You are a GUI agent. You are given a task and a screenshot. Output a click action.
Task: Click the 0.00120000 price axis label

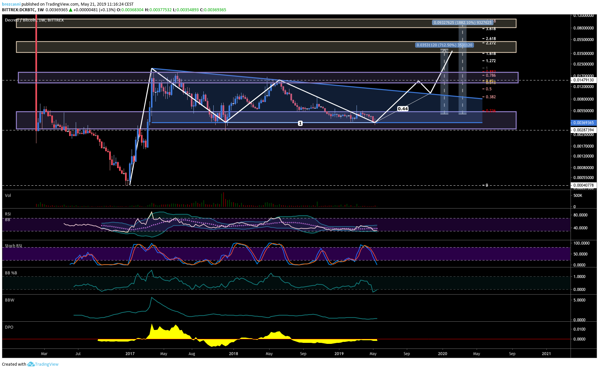click(x=583, y=156)
